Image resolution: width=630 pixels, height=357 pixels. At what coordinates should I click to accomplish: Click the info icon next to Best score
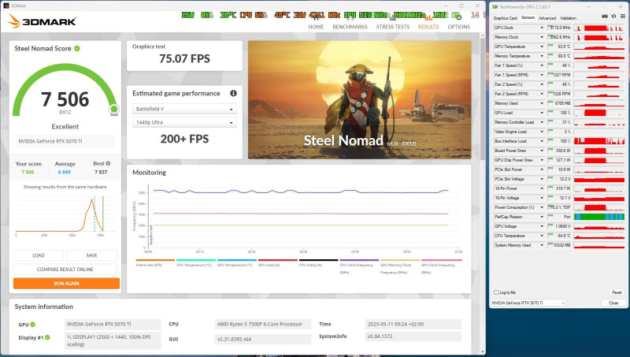pos(108,164)
